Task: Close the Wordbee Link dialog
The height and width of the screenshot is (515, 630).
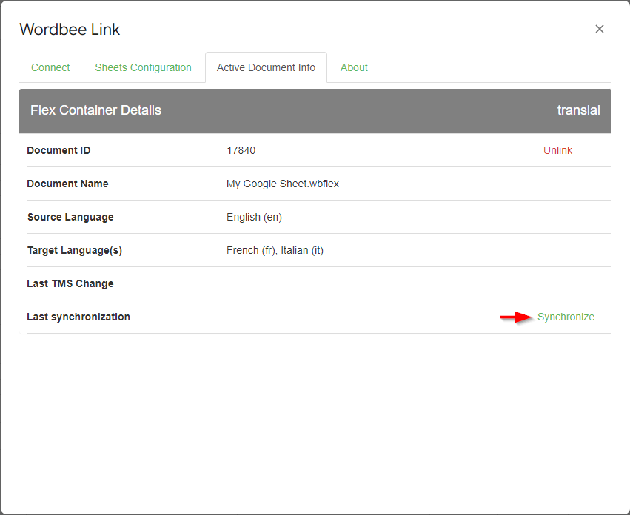Action: [x=600, y=29]
